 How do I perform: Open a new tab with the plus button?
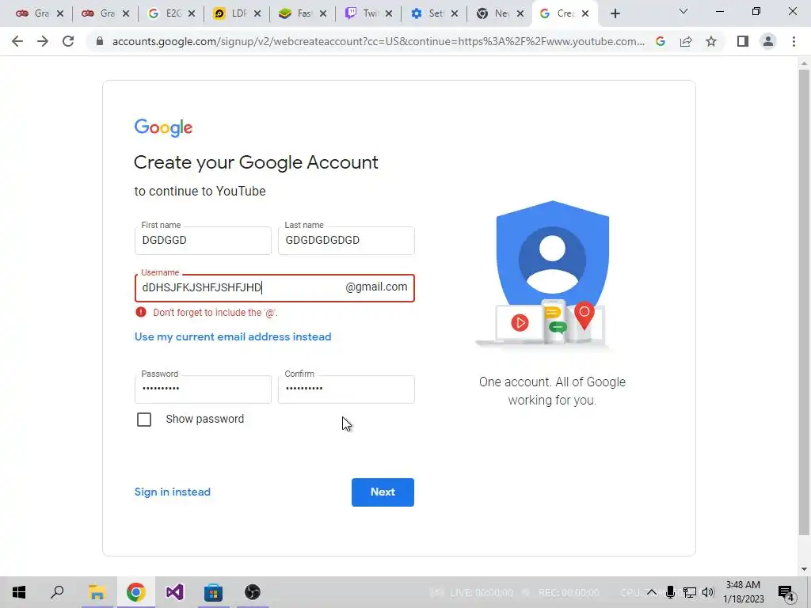pyautogui.click(x=615, y=14)
